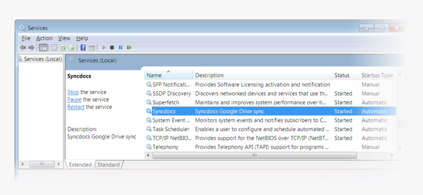Click the gear icon beside SSDP Discovery
The width and height of the screenshot is (423, 195).
pyautogui.click(x=149, y=93)
